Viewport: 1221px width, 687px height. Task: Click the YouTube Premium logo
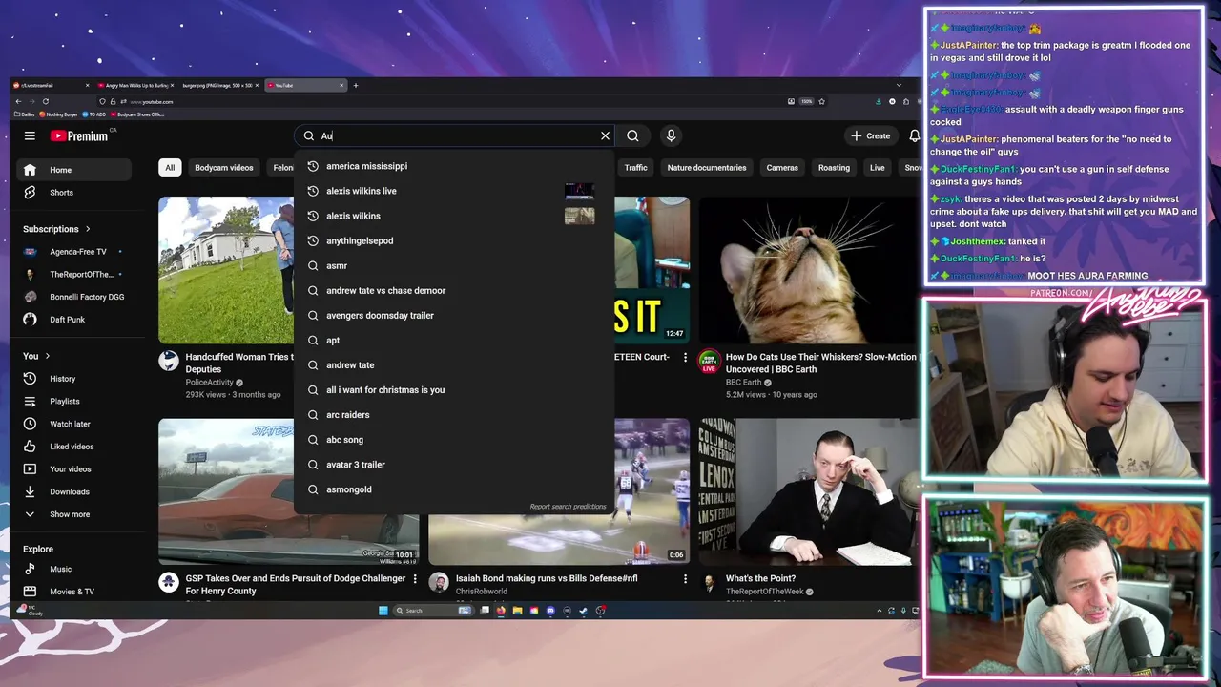[x=80, y=135]
